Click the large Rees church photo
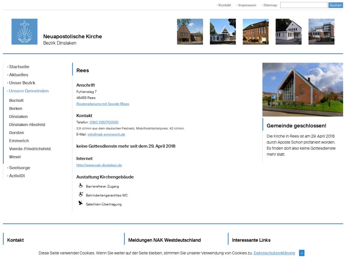The height and width of the screenshot is (259, 346). click(x=302, y=89)
